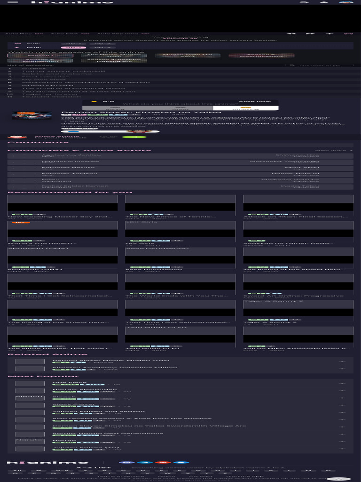Open the Season 4 Hashira Training Arc tile
This screenshot has height=482, width=361.
[114, 61]
